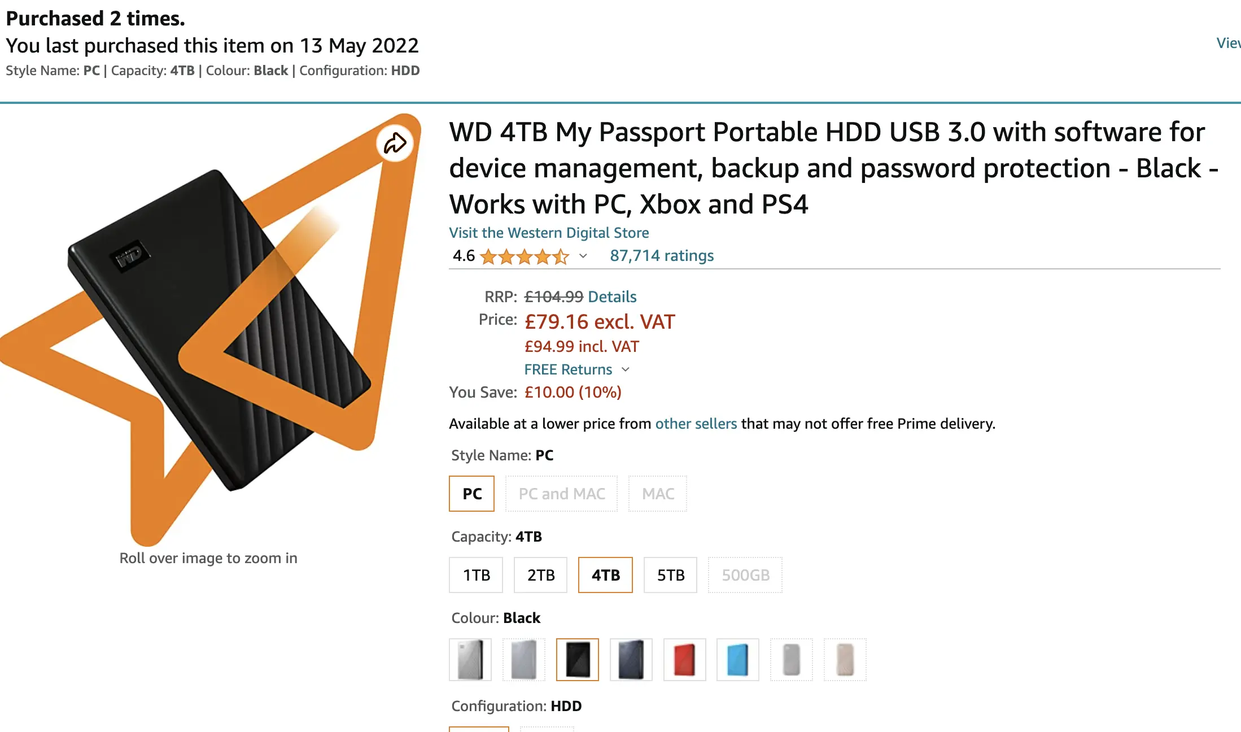The width and height of the screenshot is (1241, 732).
Task: Select the red colour swatch
Action: click(x=684, y=660)
